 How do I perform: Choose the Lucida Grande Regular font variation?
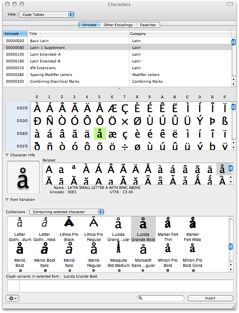(118, 229)
